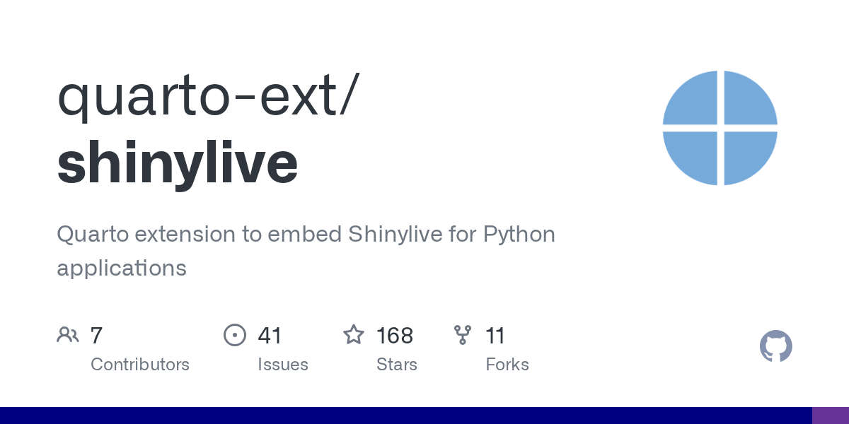Select the contributors count of 7
Viewport: 849px width, 424px height.
(97, 336)
